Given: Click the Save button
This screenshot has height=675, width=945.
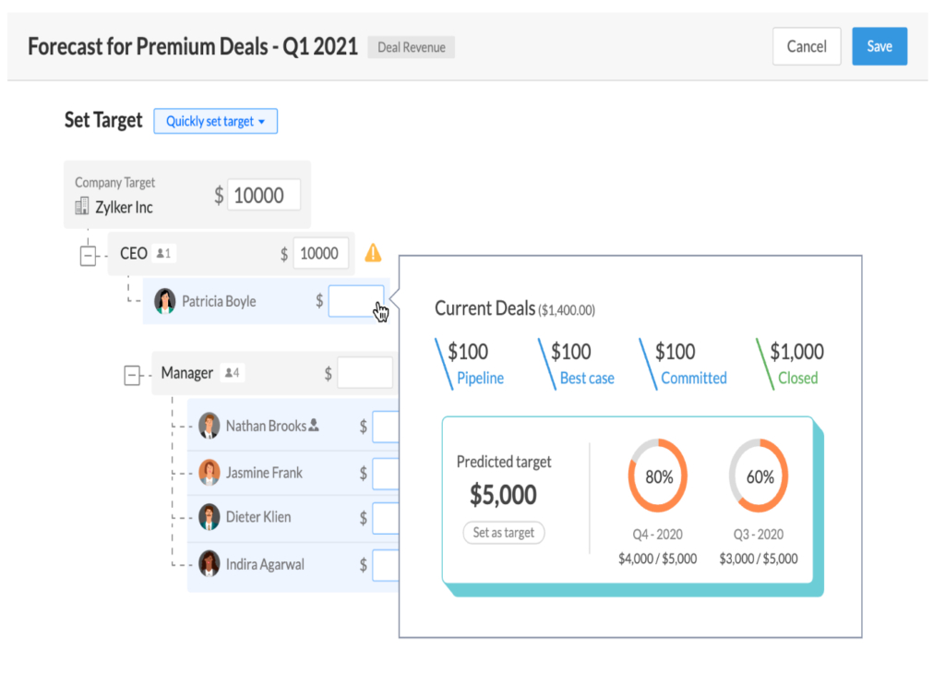Looking at the screenshot, I should pyautogui.click(x=879, y=46).
